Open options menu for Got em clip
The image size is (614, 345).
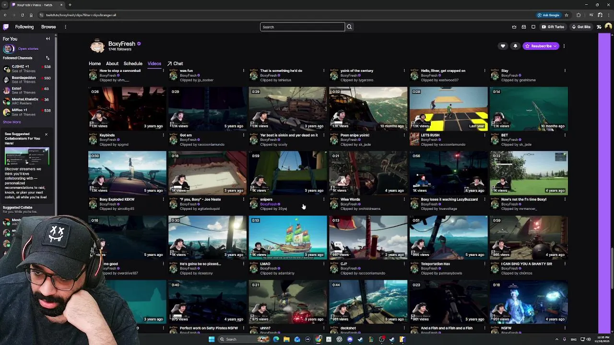(x=243, y=135)
